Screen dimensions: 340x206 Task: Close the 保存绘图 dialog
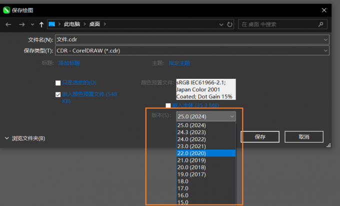click(x=324, y=10)
